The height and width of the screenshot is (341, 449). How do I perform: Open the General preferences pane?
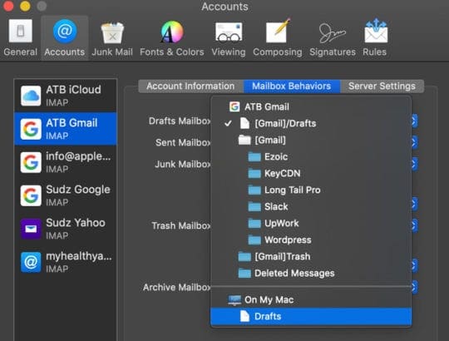[20, 38]
